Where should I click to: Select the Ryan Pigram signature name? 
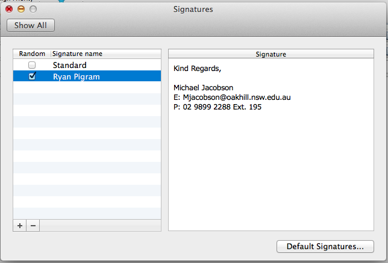(76, 76)
